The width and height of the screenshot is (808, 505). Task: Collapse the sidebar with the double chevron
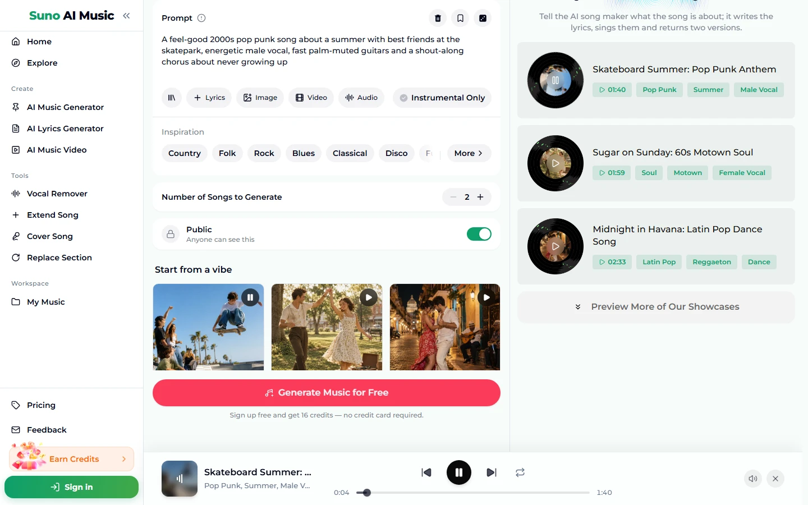click(x=126, y=16)
